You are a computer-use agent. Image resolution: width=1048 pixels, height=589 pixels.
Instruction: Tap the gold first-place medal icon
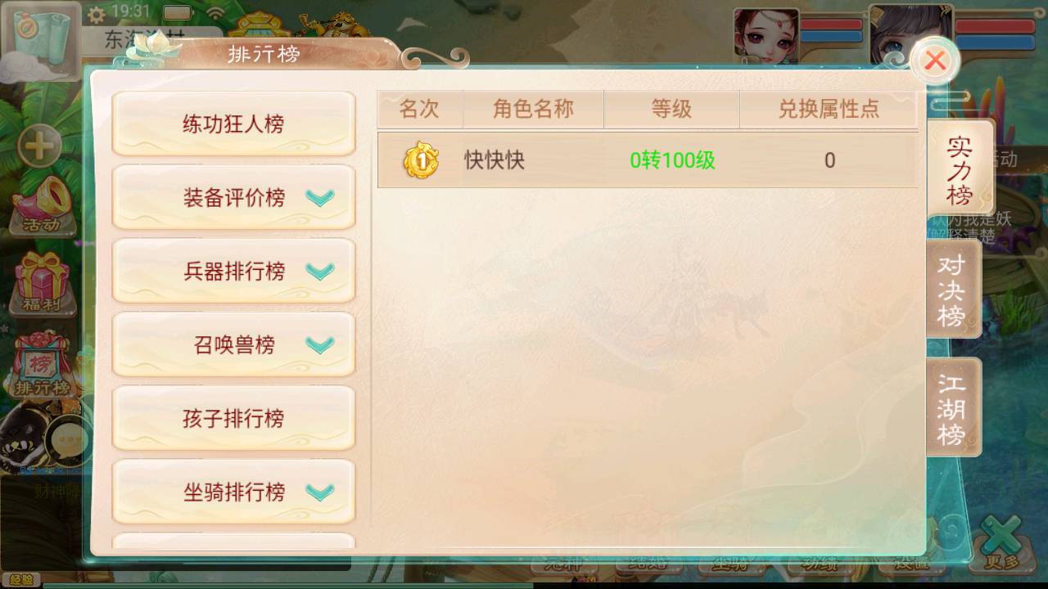[x=421, y=160]
